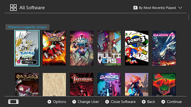Click the All Software heading text
This screenshot has width=191, height=107.
pyautogui.click(x=32, y=8)
